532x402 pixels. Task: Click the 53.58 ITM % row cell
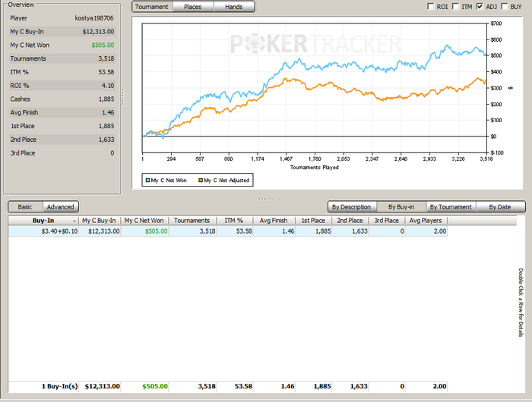(235, 231)
